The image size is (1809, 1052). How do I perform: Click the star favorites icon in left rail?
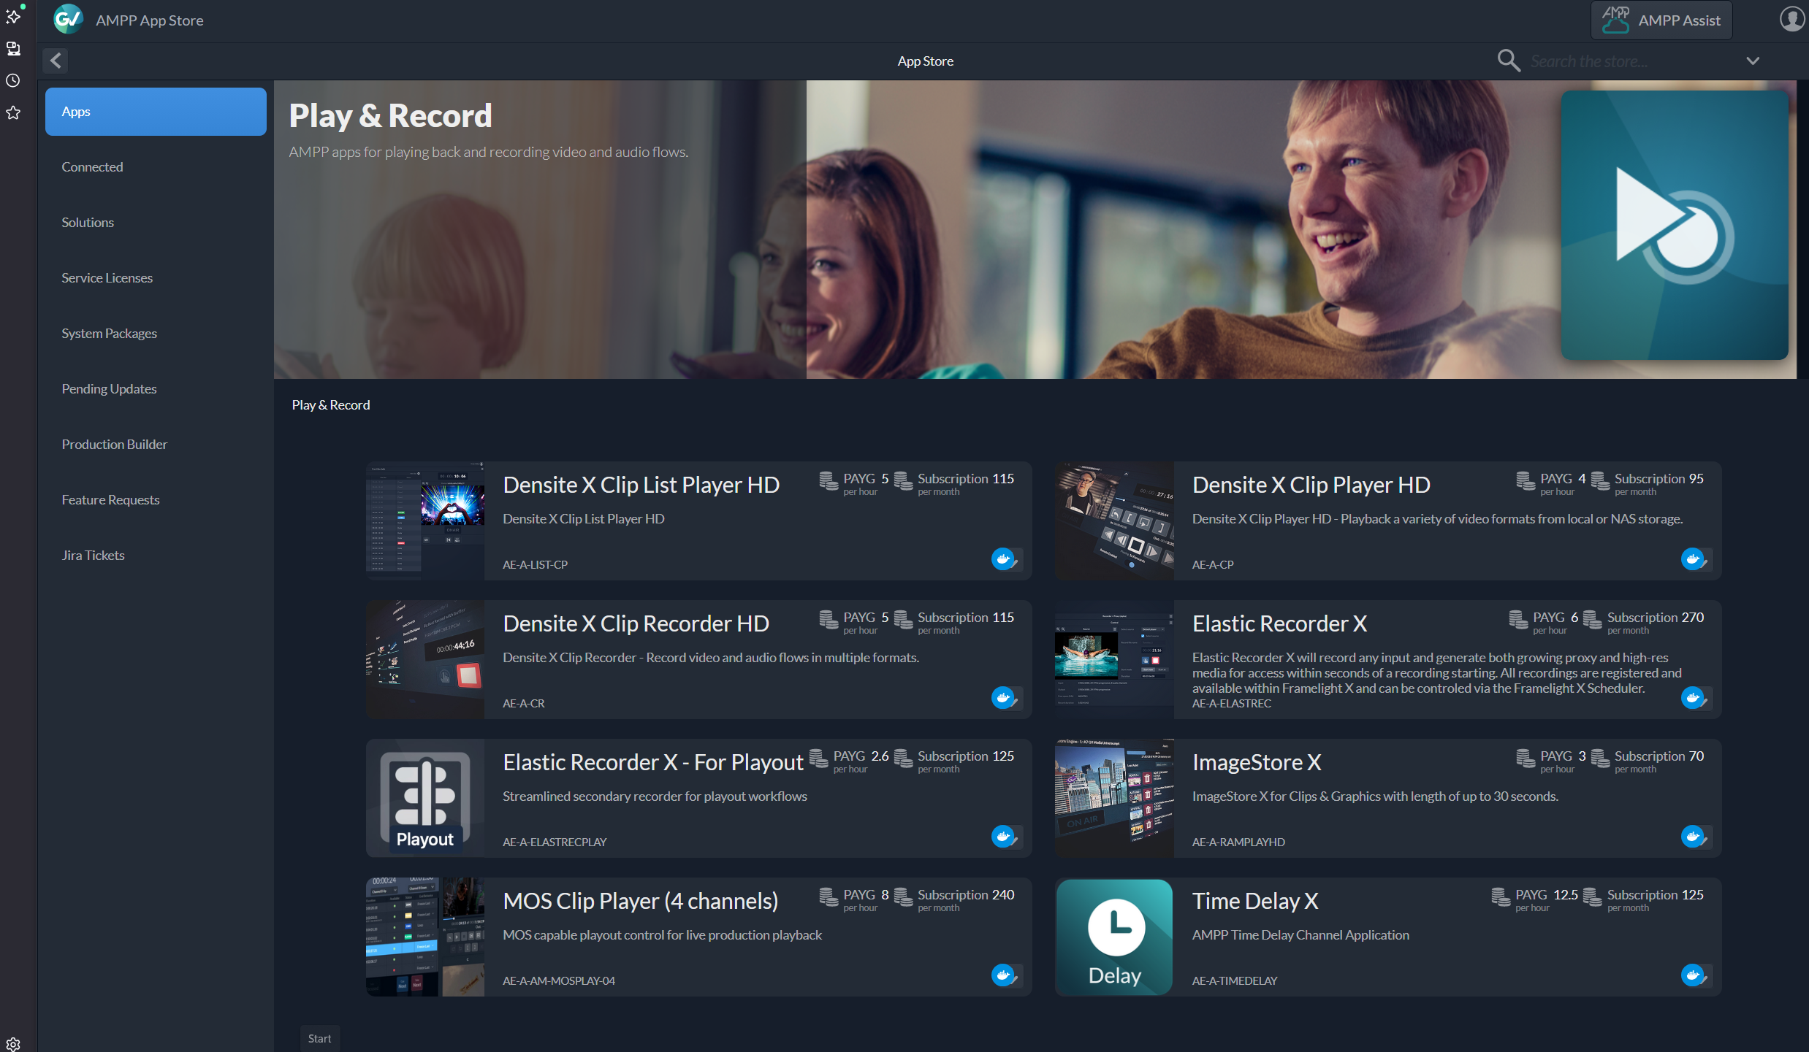(x=13, y=112)
